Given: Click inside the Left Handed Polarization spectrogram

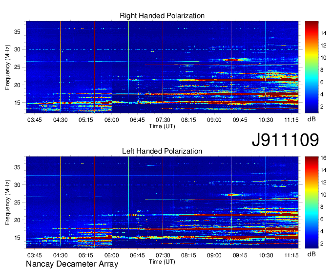Looking at the screenshot, I should point(162,202).
